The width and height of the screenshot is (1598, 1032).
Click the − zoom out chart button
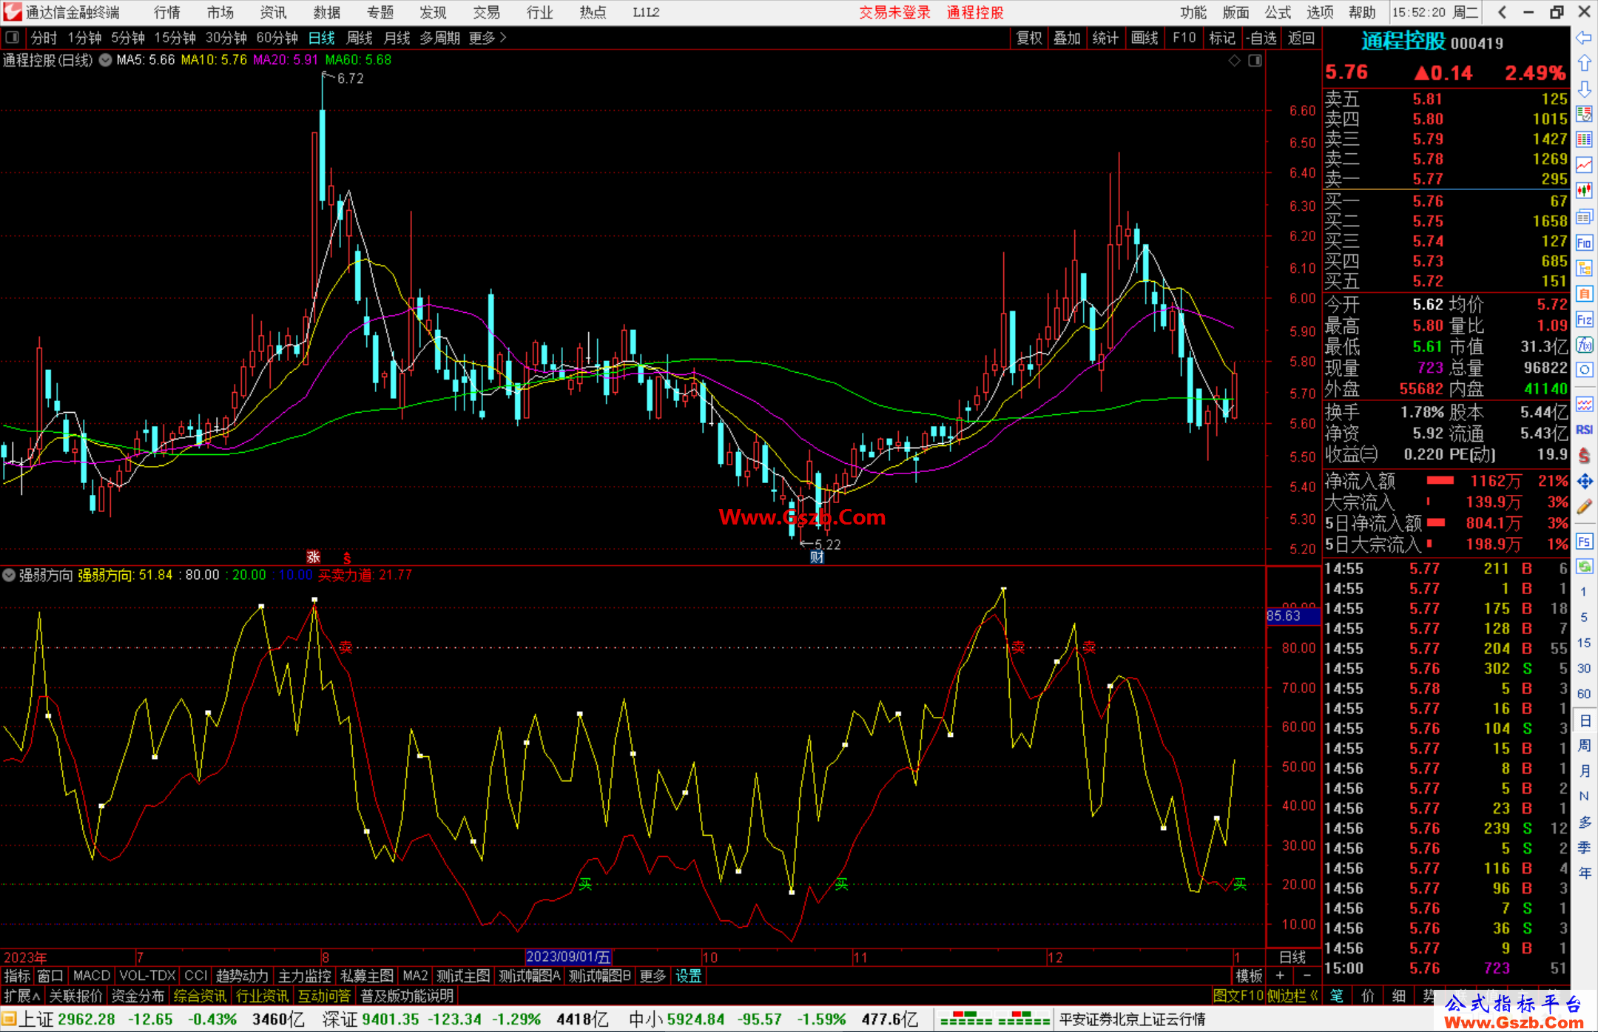1307,976
